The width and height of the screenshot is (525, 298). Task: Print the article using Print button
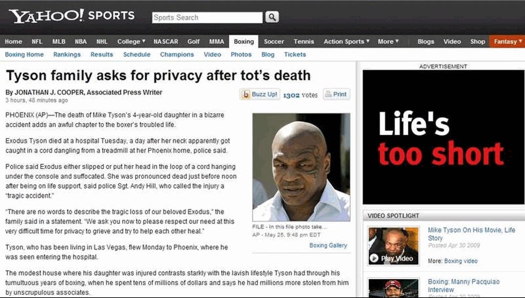(x=337, y=94)
